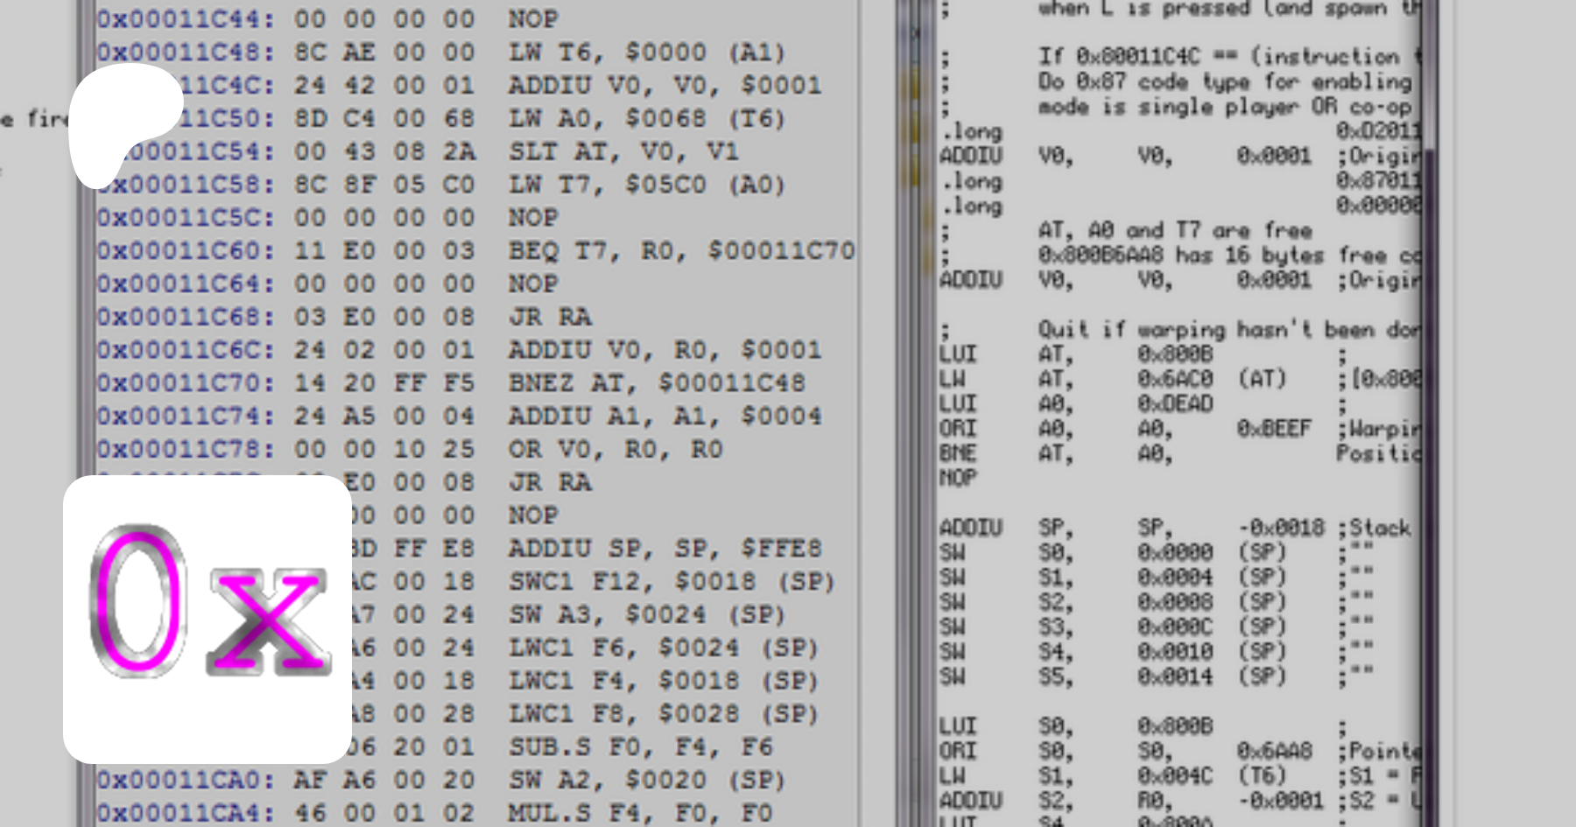The image size is (1576, 827).
Task: Select the MUL.S F4, F0, F0 row
Action: point(639,813)
